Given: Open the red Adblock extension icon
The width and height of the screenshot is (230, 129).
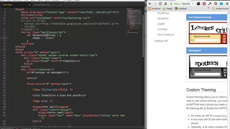Looking at the screenshot, I should 204,4.
